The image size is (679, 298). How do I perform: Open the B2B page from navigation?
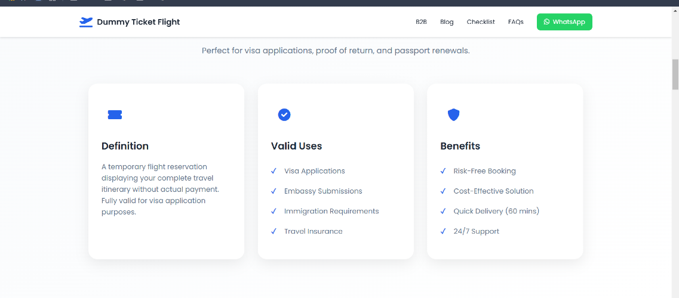(421, 22)
